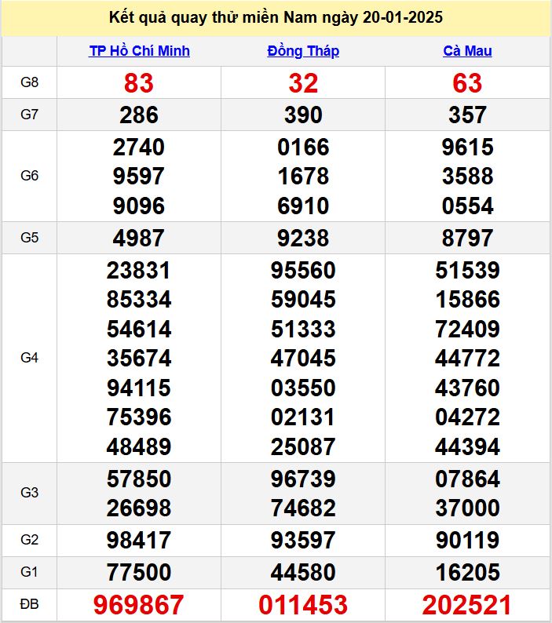The width and height of the screenshot is (552, 623).
Task: Open the Đồng Tháp link
Action: (x=303, y=51)
